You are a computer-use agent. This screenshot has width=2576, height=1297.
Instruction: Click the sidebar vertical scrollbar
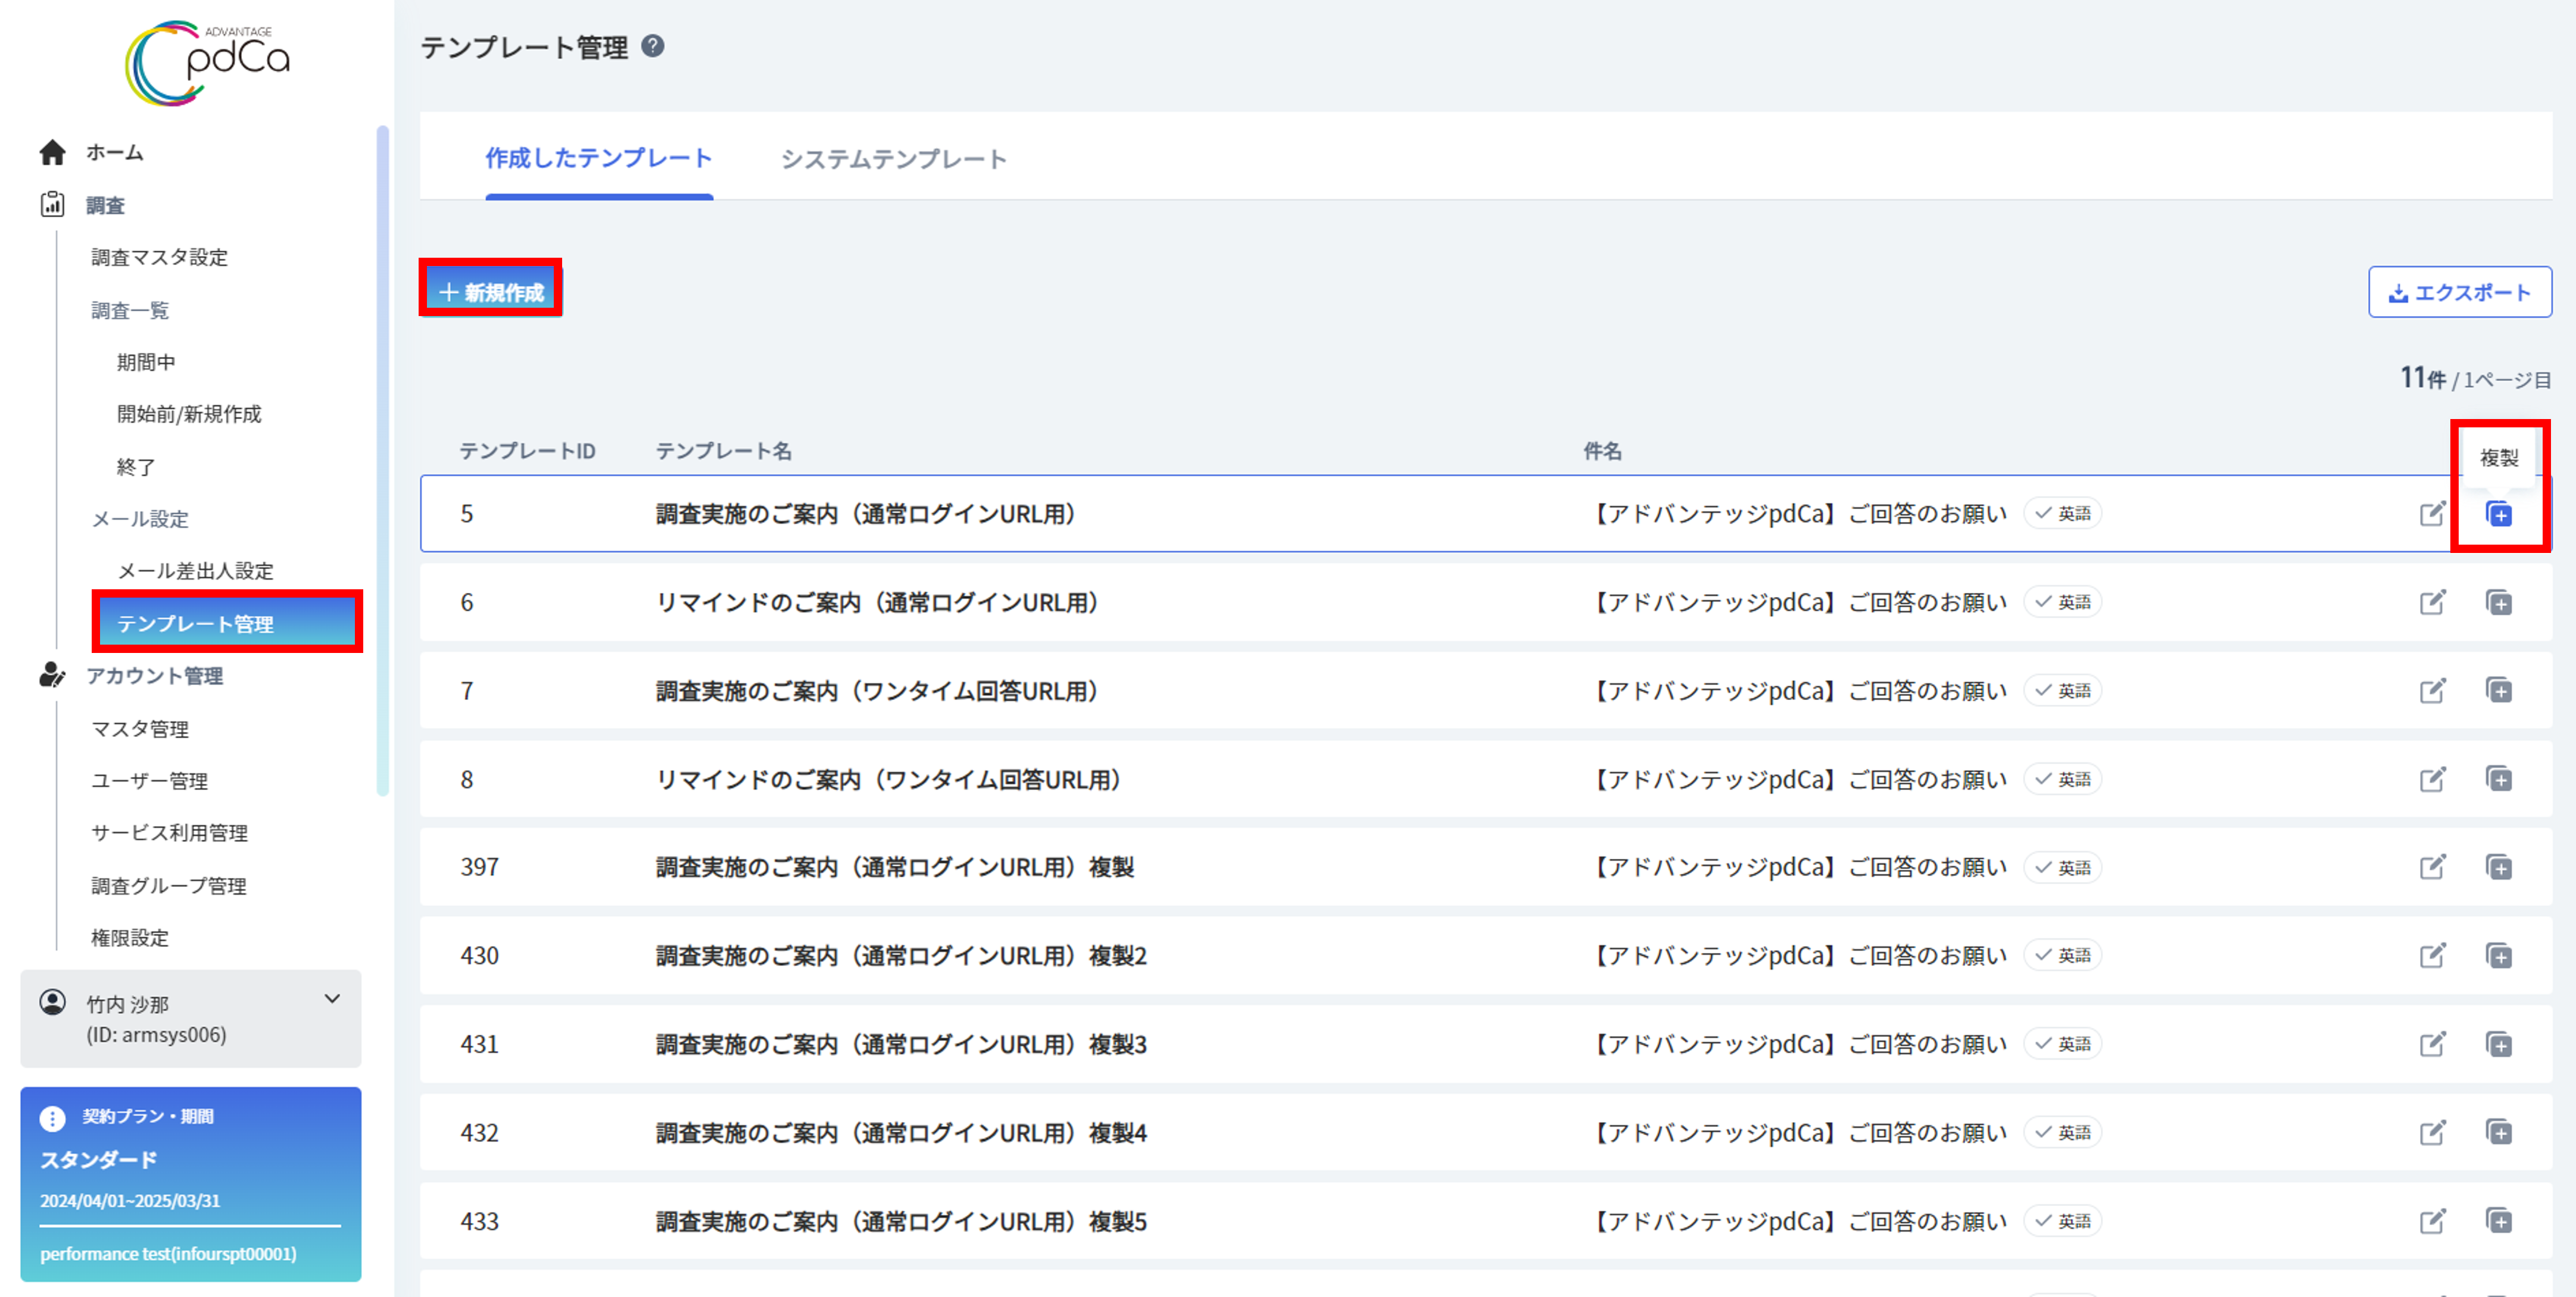(x=382, y=460)
